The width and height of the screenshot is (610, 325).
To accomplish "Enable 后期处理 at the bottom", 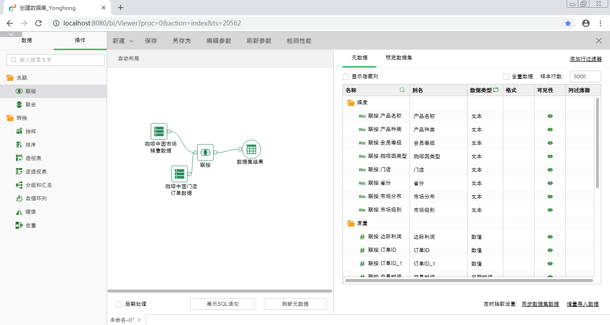I will coord(119,304).
